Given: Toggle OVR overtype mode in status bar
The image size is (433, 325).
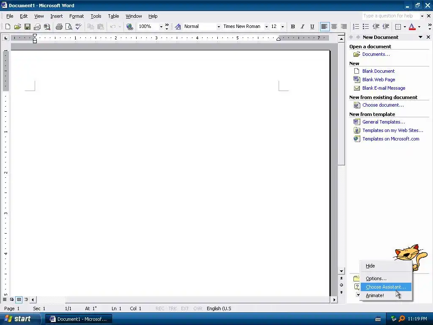Looking at the screenshot, I should tap(198, 308).
